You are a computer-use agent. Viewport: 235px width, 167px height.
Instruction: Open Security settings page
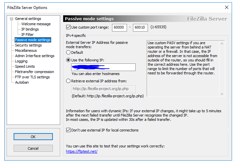click(x=28, y=45)
